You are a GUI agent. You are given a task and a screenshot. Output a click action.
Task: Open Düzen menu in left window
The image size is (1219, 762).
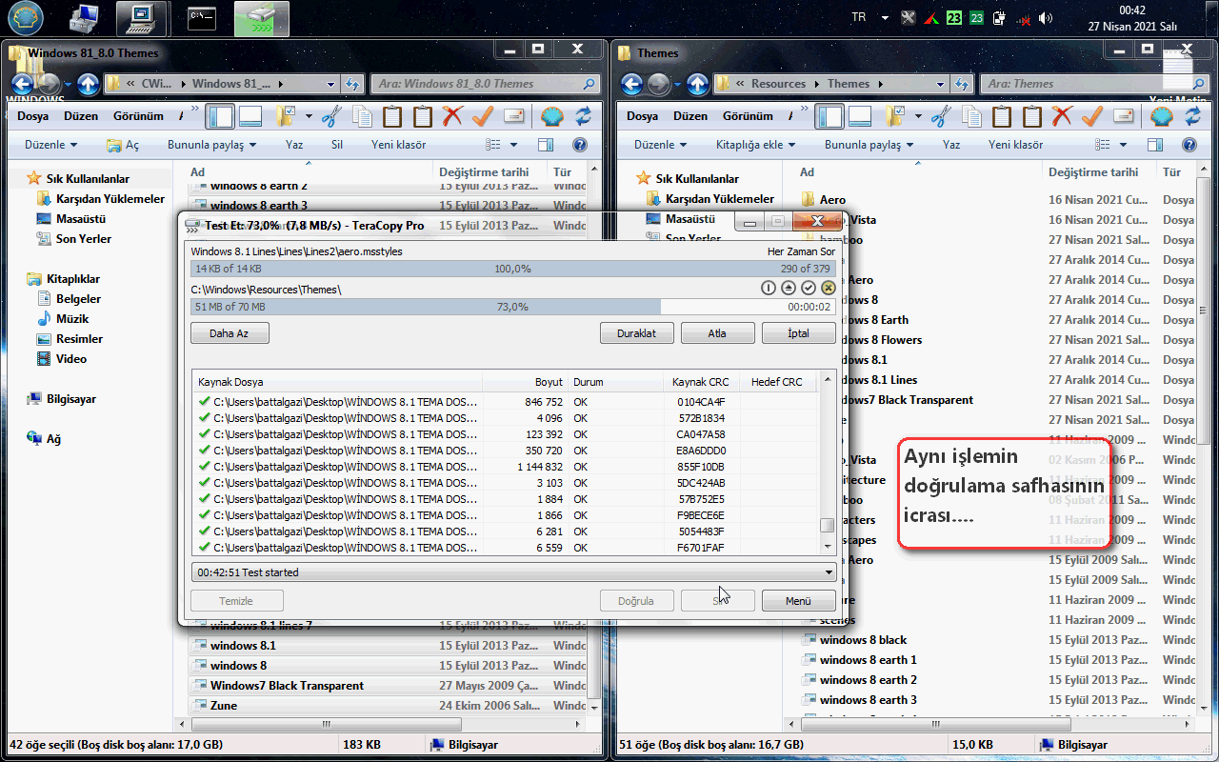click(x=81, y=116)
